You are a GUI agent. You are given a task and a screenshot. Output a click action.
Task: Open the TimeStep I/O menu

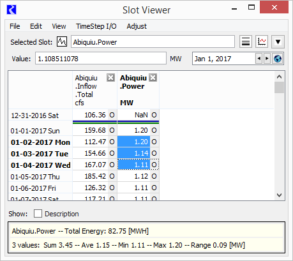(96, 26)
